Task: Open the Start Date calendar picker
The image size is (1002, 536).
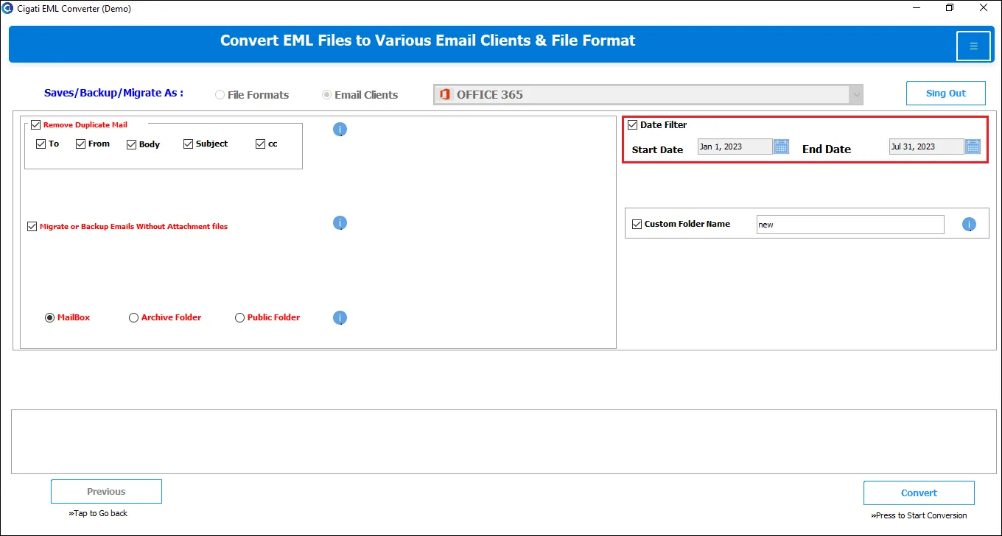Action: (782, 147)
